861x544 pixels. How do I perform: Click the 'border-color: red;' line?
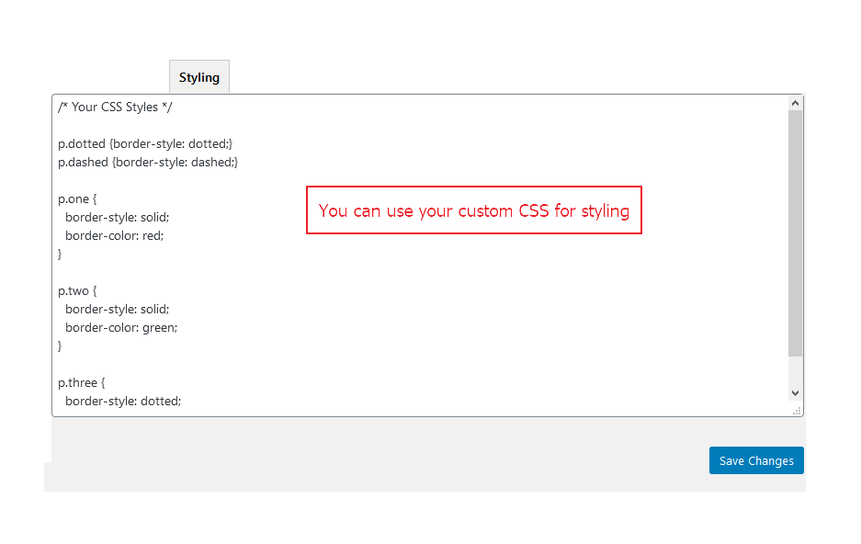click(114, 236)
